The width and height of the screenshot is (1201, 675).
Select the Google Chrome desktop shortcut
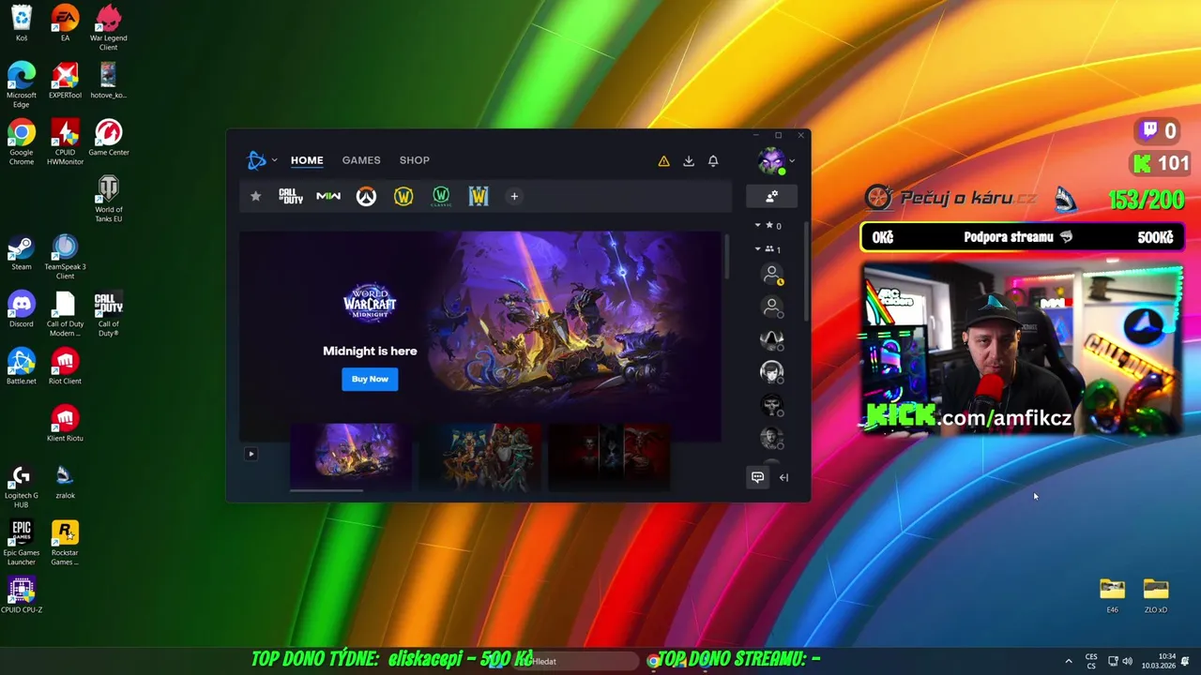(22, 142)
